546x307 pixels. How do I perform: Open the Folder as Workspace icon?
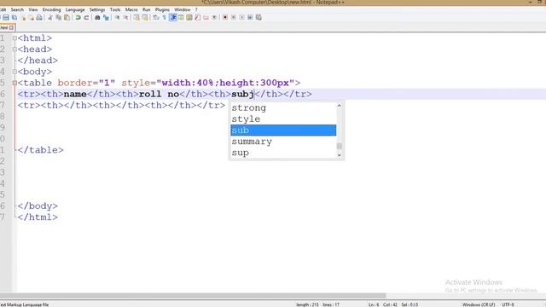pos(206,17)
